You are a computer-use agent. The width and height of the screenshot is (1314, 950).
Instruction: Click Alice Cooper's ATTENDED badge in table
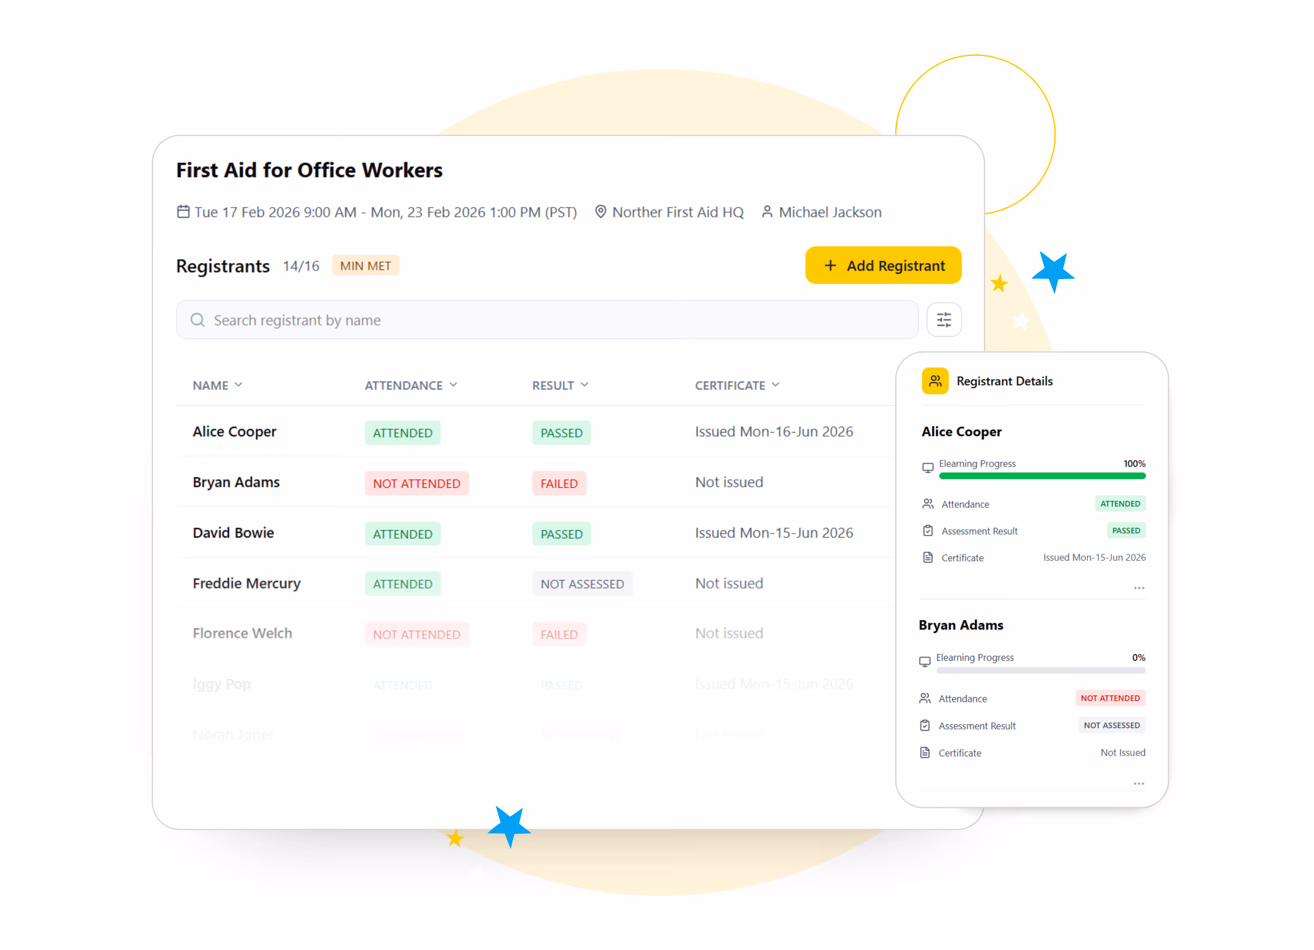coord(403,433)
